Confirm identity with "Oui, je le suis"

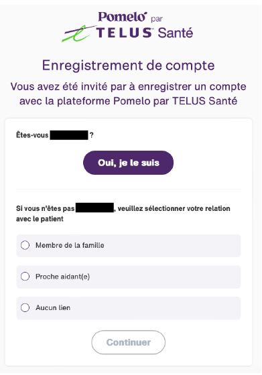(x=128, y=163)
